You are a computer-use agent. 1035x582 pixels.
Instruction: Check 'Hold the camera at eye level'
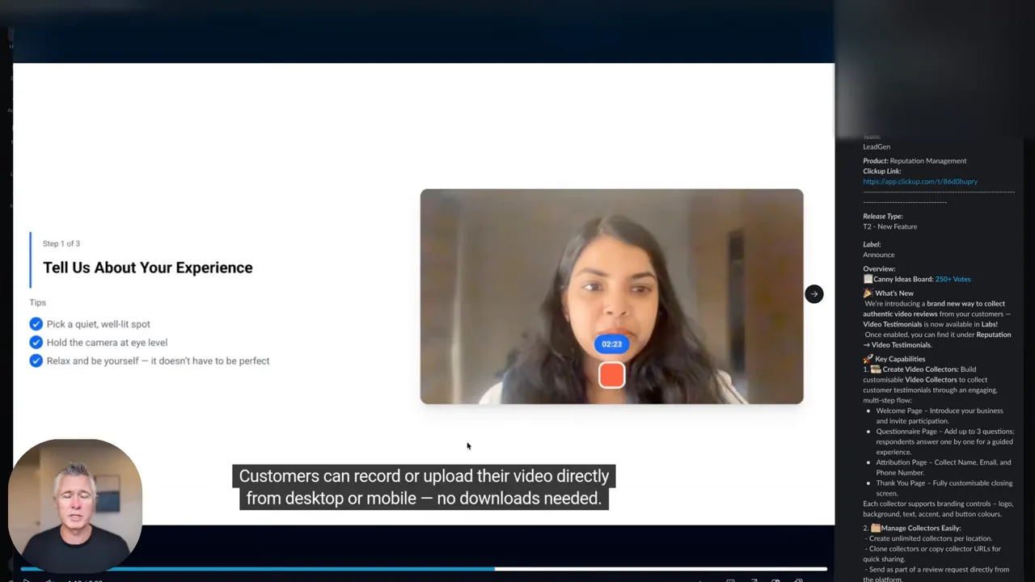click(36, 342)
